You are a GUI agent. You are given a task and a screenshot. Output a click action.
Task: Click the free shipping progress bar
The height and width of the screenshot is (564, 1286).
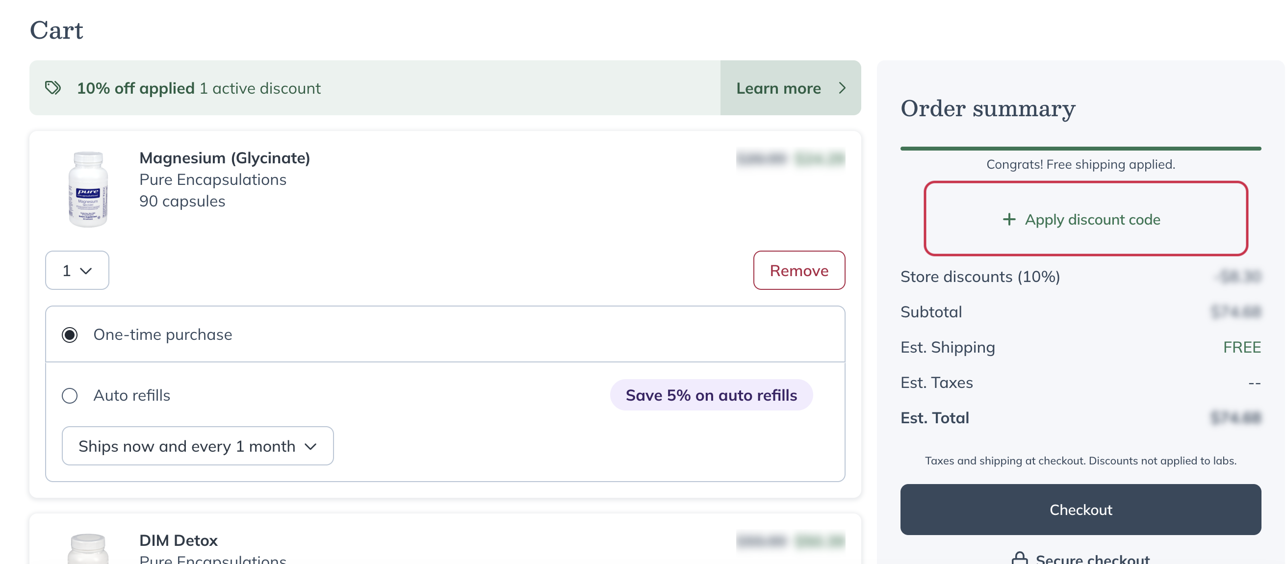[1080, 148]
